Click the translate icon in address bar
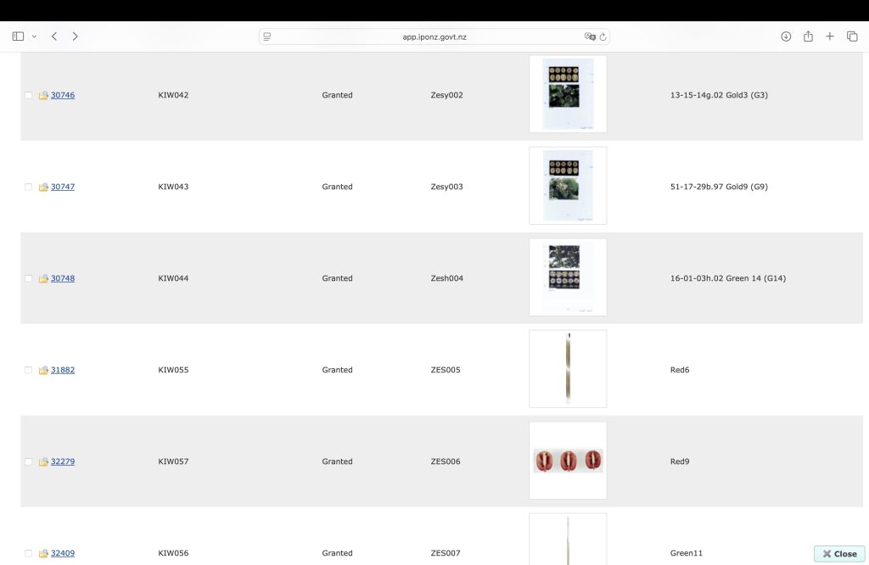Image resolution: width=869 pixels, height=565 pixels. (x=590, y=36)
